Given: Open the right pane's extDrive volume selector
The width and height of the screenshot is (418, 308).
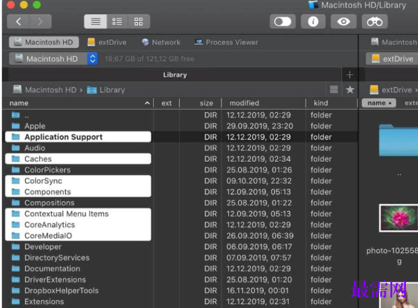Looking at the screenshot, I should click(392, 59).
